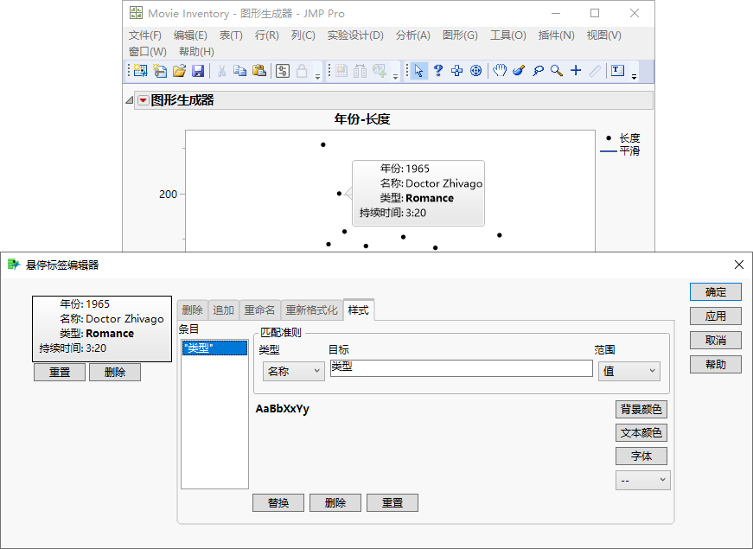Select the lasso tool
The image size is (753, 549).
click(x=538, y=71)
